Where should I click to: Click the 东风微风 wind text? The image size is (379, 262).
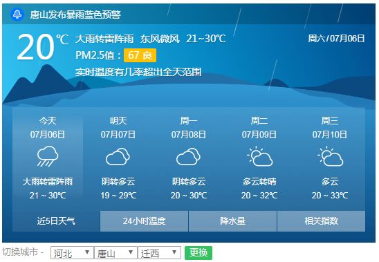pos(160,39)
